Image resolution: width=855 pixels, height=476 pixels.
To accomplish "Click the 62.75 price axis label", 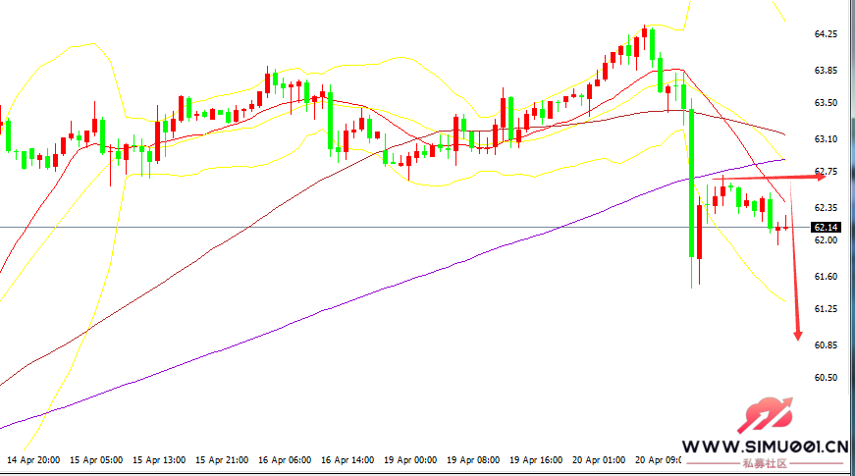I will pos(825,172).
